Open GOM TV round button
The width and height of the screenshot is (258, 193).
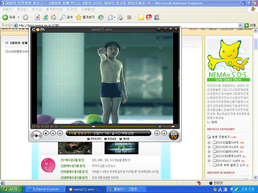(174, 135)
